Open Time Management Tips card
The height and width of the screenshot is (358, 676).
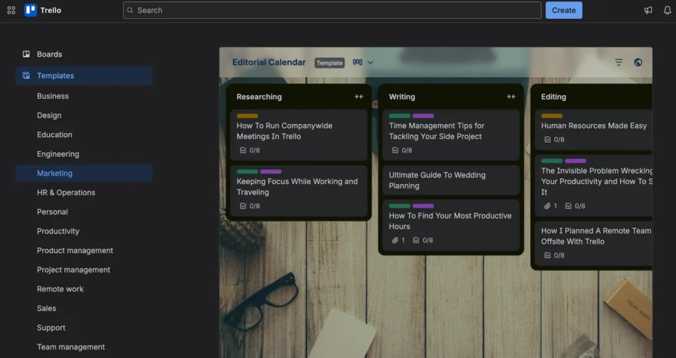[x=451, y=135]
